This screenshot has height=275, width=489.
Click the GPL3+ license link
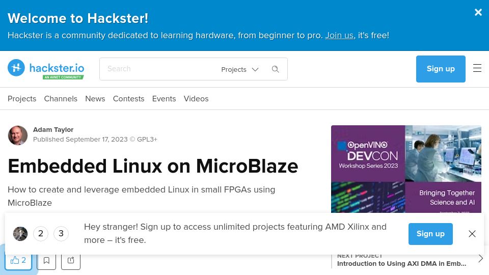[x=147, y=140]
